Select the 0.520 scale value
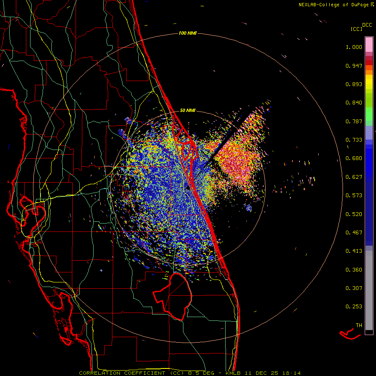 [x=354, y=214]
